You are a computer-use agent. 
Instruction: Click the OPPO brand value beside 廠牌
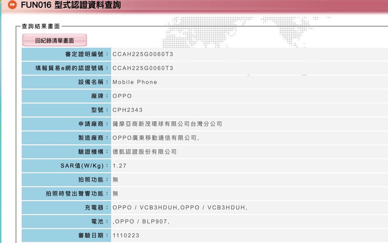[122, 96]
